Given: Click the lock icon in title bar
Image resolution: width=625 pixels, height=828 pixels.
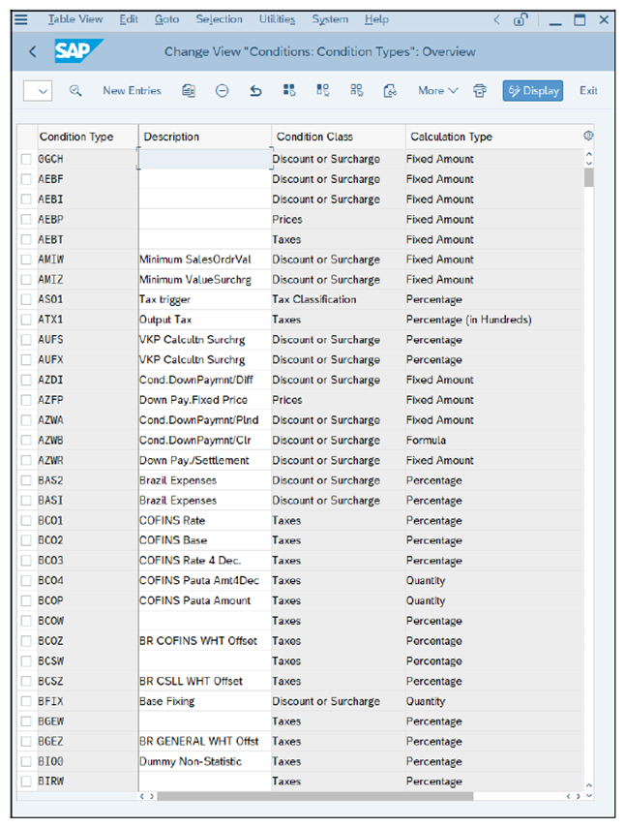Looking at the screenshot, I should click(x=521, y=20).
